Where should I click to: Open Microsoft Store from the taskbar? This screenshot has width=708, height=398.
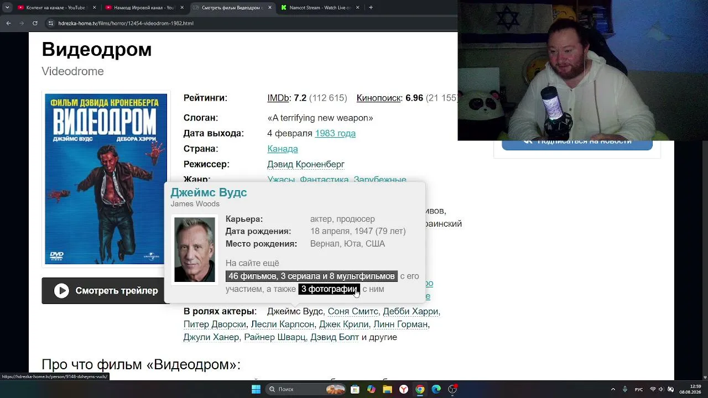coord(355,389)
